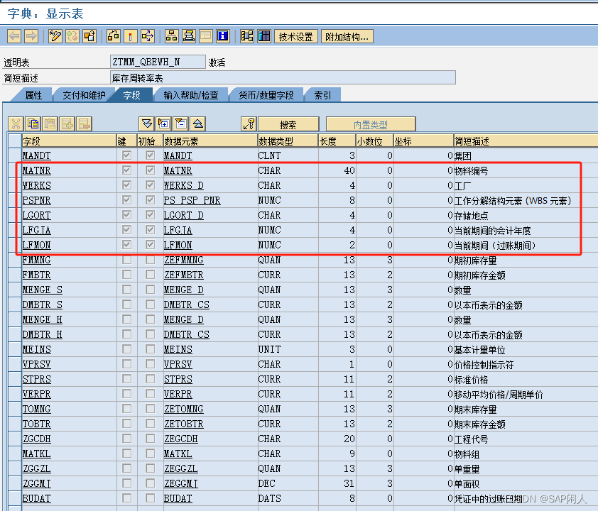This screenshot has width=598, height=511.
Task: Click the description 标准价格
Action: 471,380
